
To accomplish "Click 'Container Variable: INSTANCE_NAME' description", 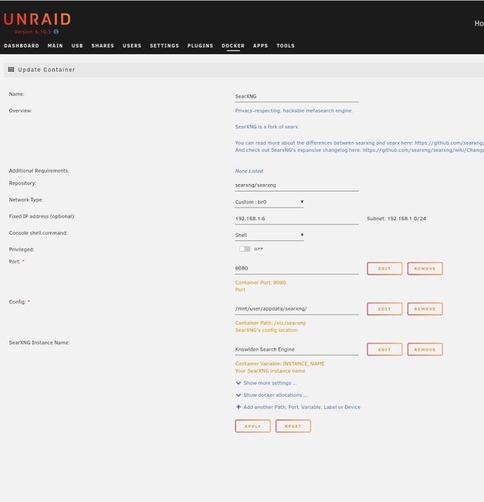I will click(280, 363).
